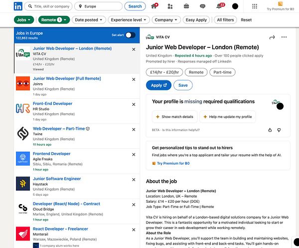This screenshot has height=248, width=299.
Task: Expand the Jobs filter dropdown
Action: (x=24, y=20)
